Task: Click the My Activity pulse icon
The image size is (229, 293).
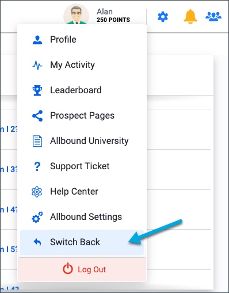Action: pyautogui.click(x=37, y=65)
